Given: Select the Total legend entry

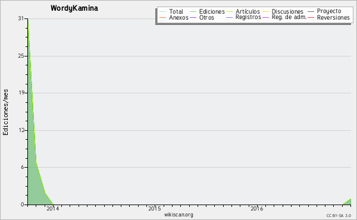Looking at the screenshot, I should point(176,11).
